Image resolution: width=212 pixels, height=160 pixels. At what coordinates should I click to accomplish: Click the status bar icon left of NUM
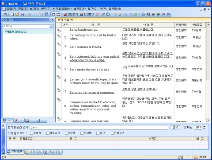coord(196,157)
